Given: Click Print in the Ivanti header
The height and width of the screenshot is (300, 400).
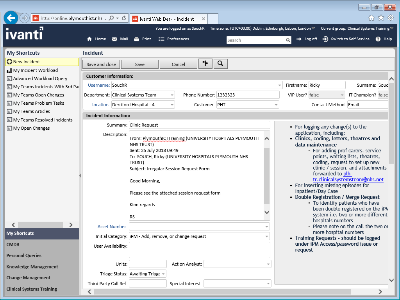Looking at the screenshot, I should tap(143, 39).
